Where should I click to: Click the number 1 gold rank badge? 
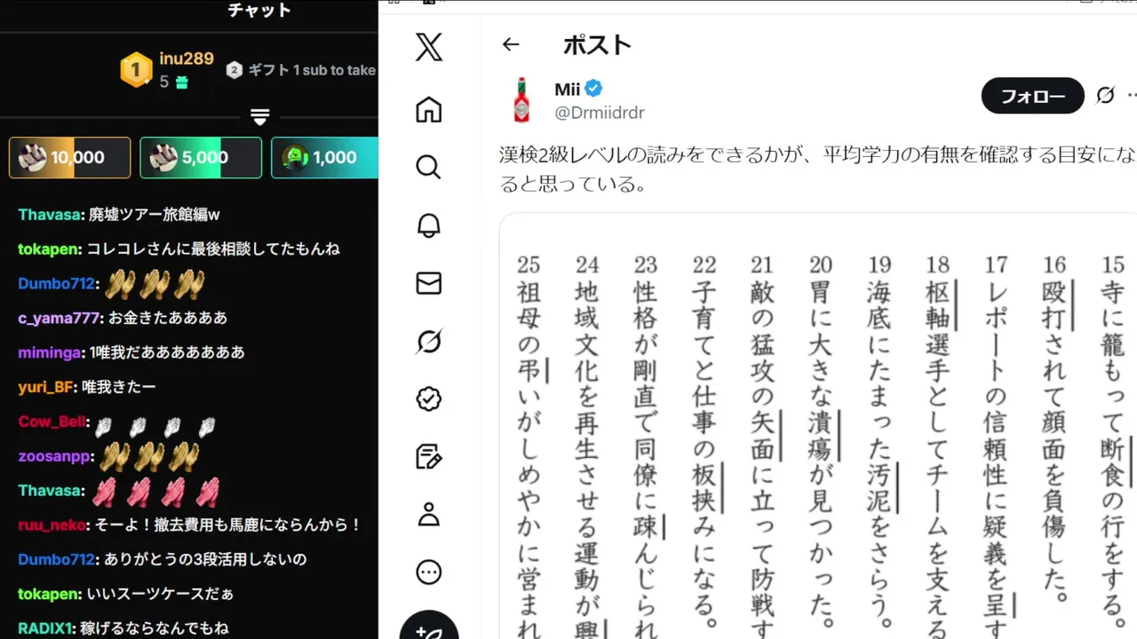(136, 70)
